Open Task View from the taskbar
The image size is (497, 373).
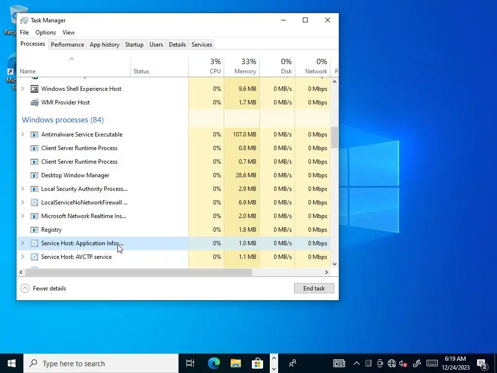(x=190, y=363)
